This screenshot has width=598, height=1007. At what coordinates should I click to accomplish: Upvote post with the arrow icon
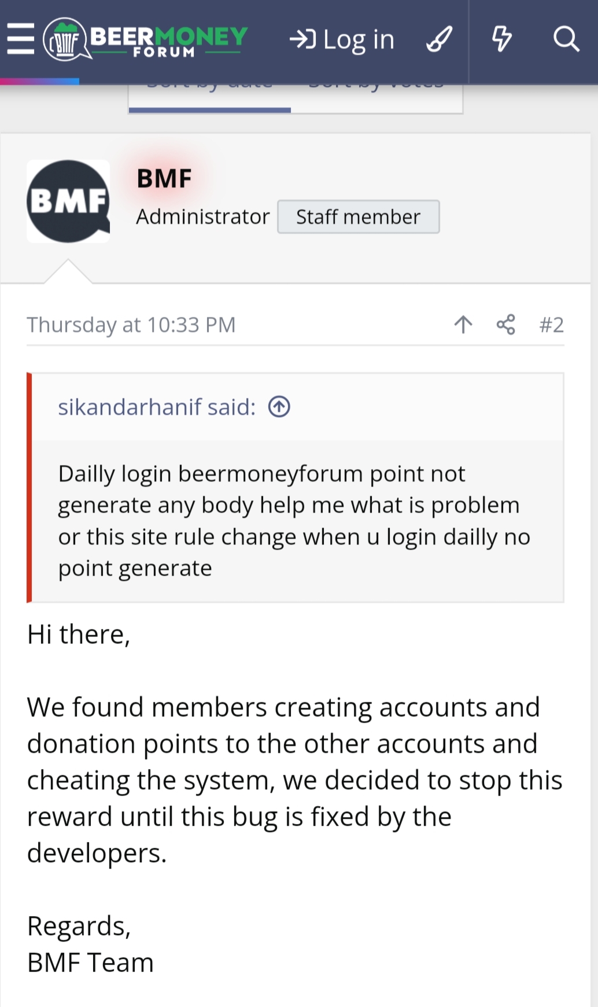coord(463,325)
